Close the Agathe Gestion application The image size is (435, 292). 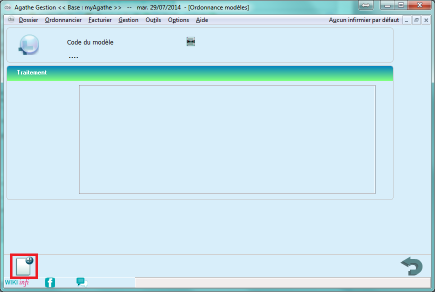[x=419, y=5]
